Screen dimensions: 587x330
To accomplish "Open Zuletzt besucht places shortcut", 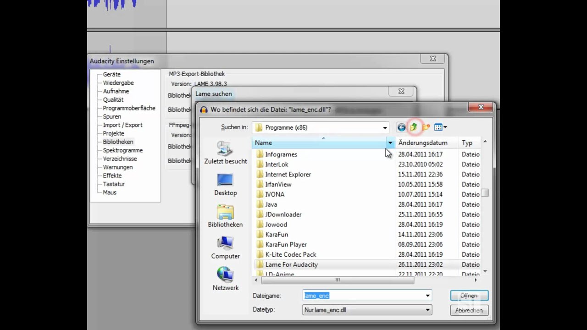I will [x=225, y=153].
